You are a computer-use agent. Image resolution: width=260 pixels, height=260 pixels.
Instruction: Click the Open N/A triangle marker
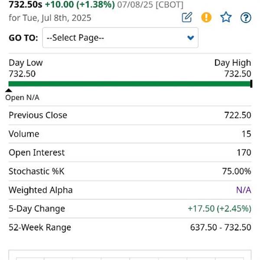[x=9, y=91]
